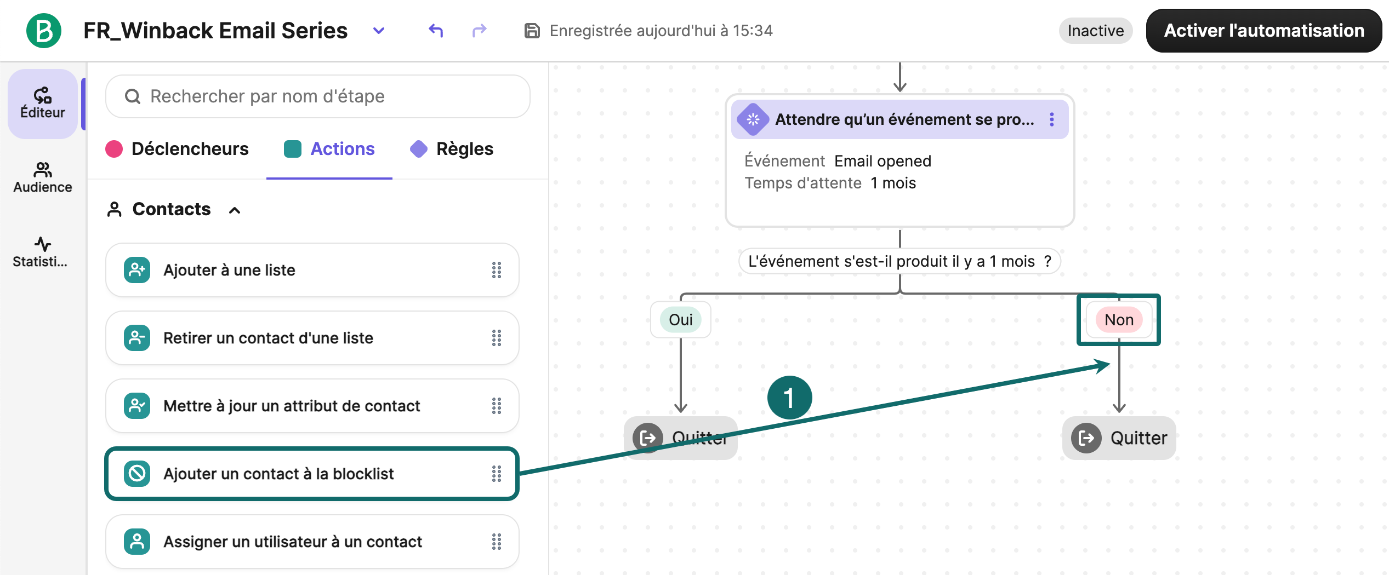Screen dimensions: 1389x575
Task: Click drag handle of Ajouter à une liste
Action: pyautogui.click(x=496, y=270)
